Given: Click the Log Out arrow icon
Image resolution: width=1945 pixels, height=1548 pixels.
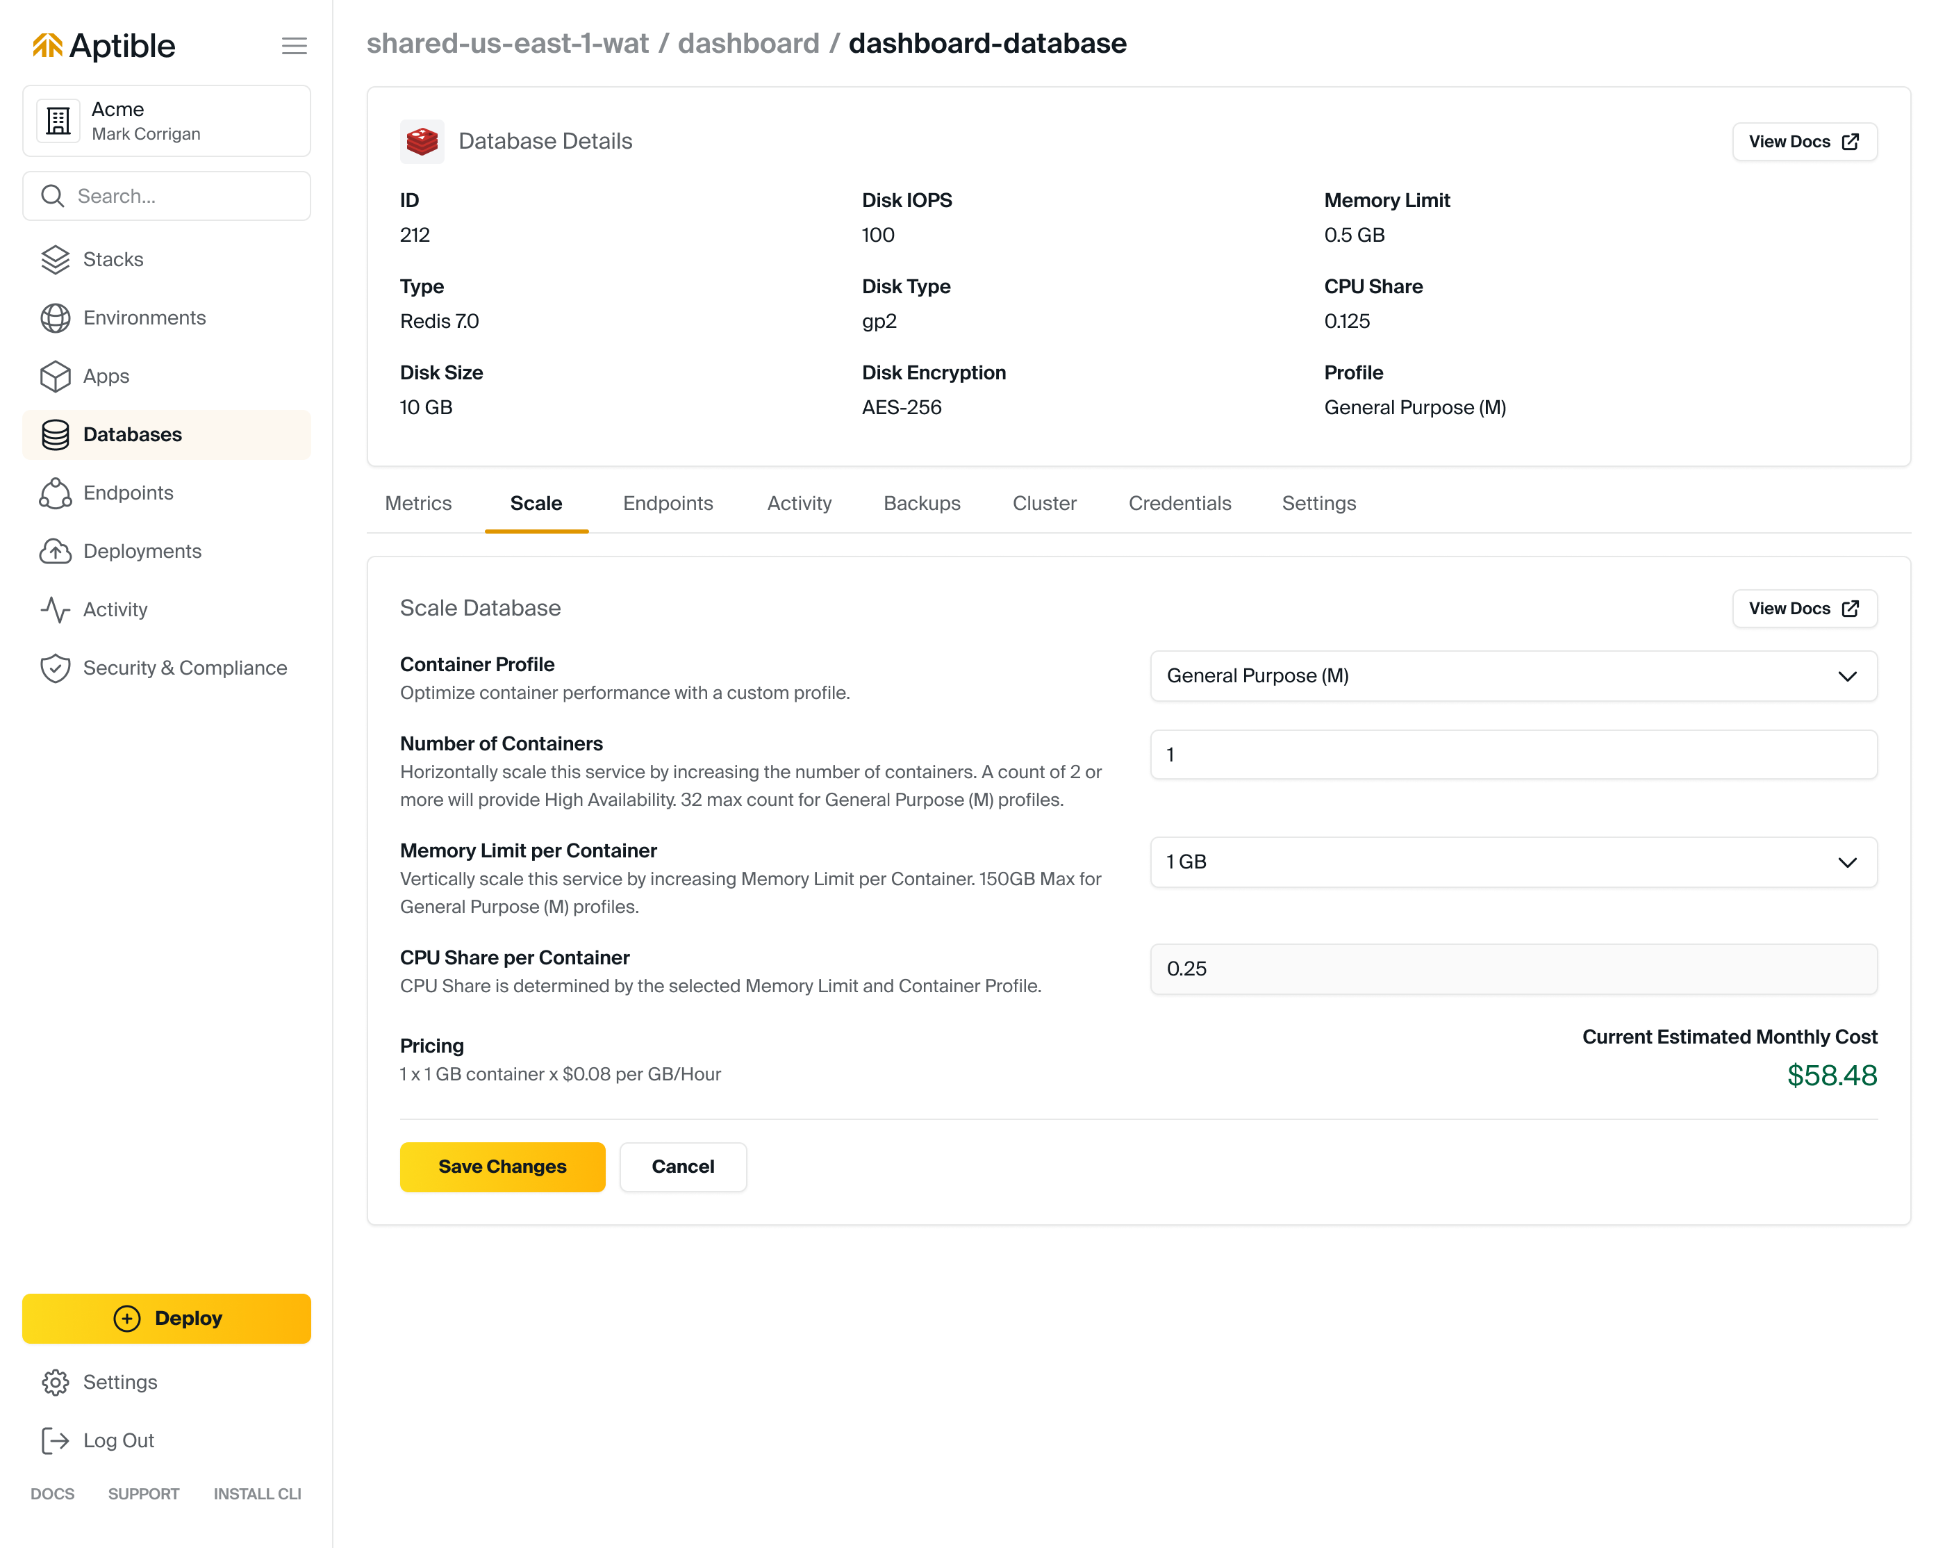Looking at the screenshot, I should (x=55, y=1440).
